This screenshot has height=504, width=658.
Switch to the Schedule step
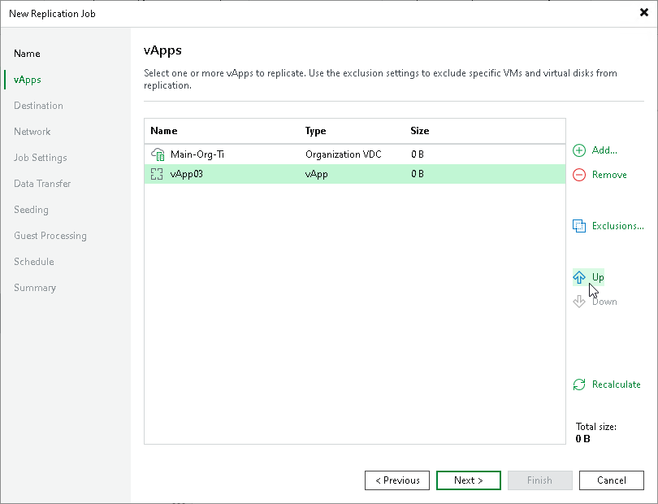tap(33, 262)
